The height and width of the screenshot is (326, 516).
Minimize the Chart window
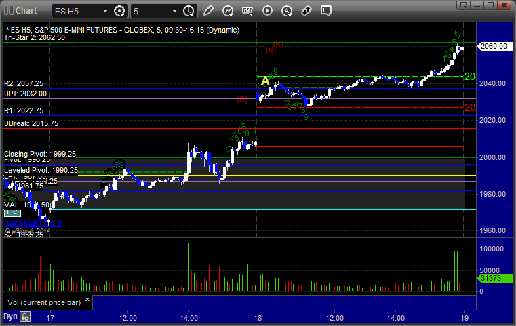click(477, 5)
